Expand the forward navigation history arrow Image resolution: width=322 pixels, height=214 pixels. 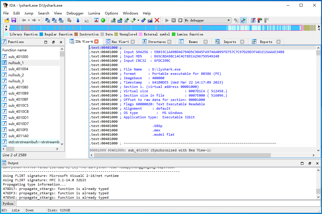pos(39,20)
